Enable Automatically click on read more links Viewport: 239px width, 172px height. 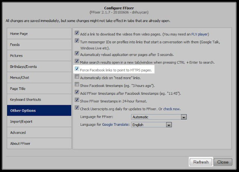click(x=77, y=76)
